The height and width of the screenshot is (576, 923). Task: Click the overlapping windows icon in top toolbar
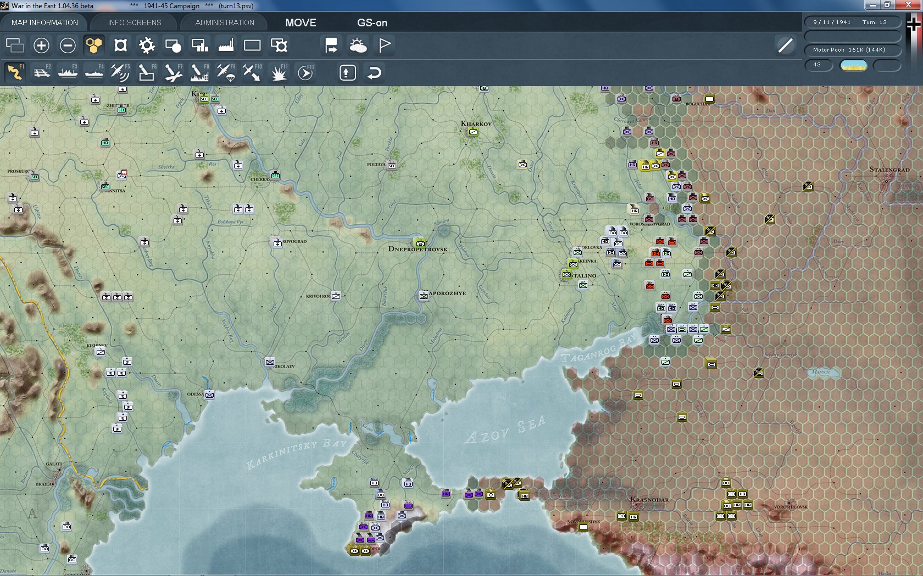[15, 45]
